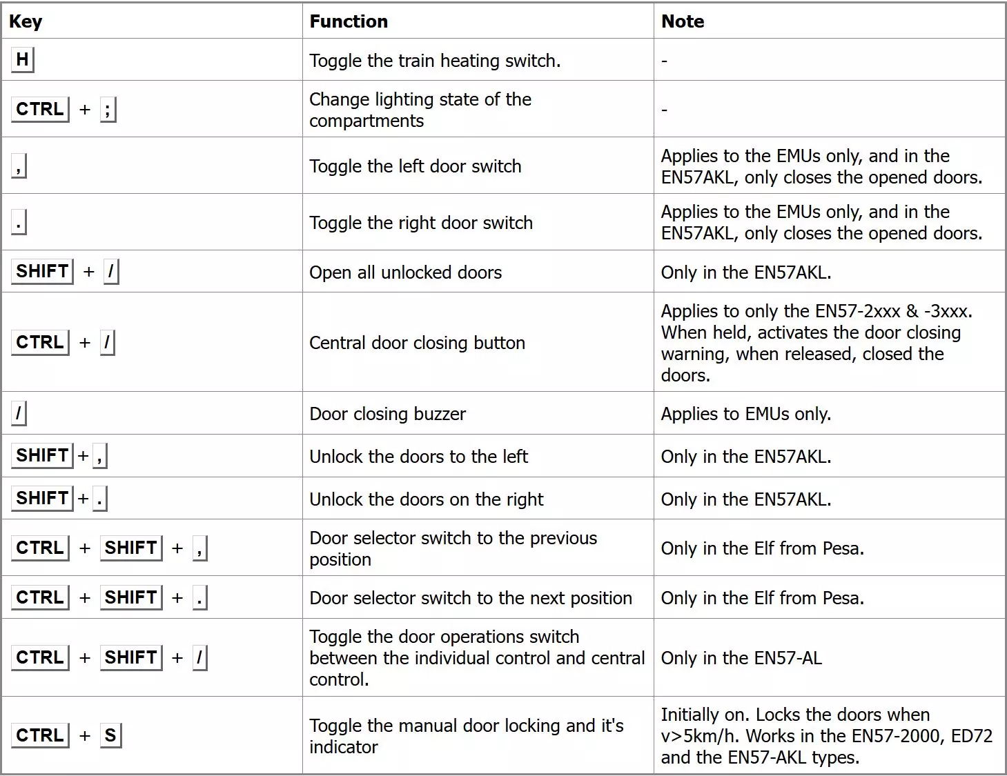Image resolution: width=1007 pixels, height=776 pixels.
Task: Select the "Note" column header
Action: tap(683, 21)
